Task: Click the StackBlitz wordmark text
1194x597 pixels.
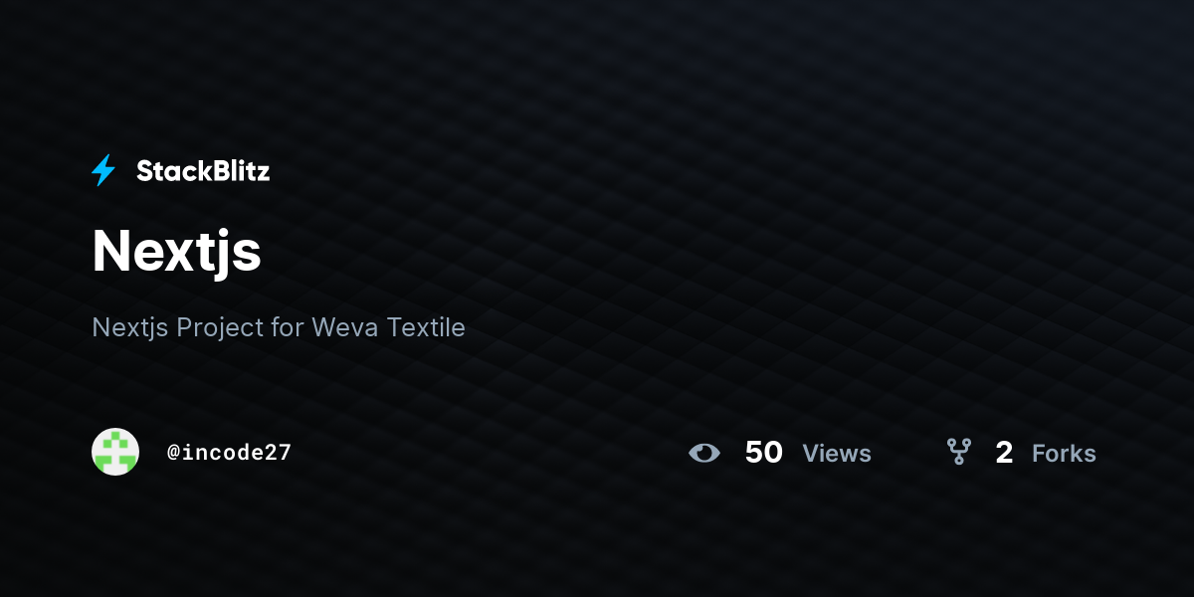Action: [x=203, y=171]
